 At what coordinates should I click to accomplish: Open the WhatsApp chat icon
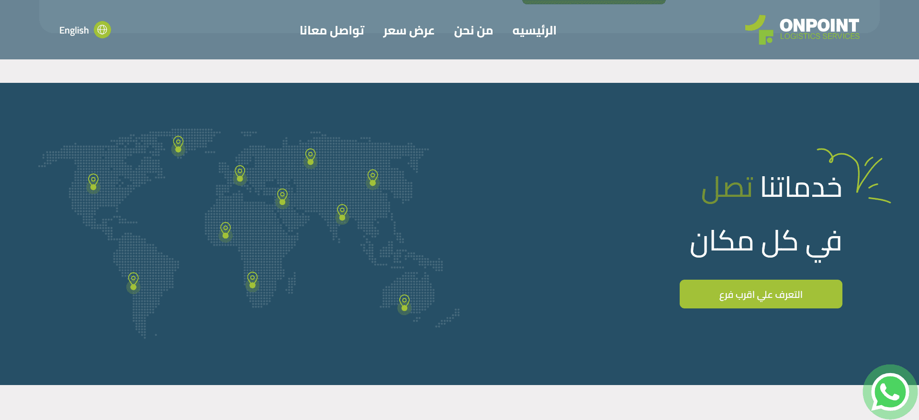click(890, 392)
